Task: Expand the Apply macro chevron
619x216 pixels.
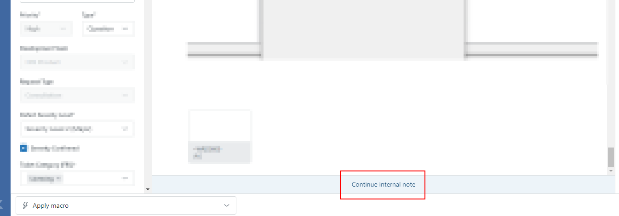Action: (x=226, y=205)
